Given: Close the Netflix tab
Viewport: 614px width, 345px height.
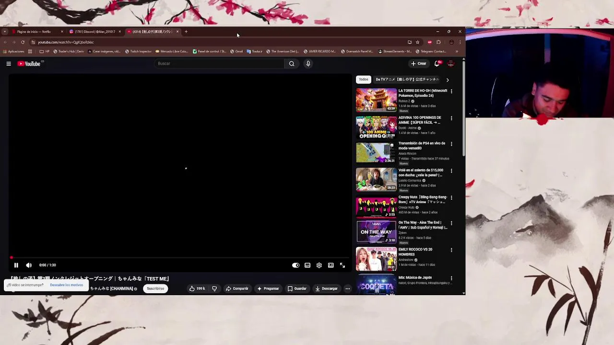Looking at the screenshot, I should click(x=62, y=32).
